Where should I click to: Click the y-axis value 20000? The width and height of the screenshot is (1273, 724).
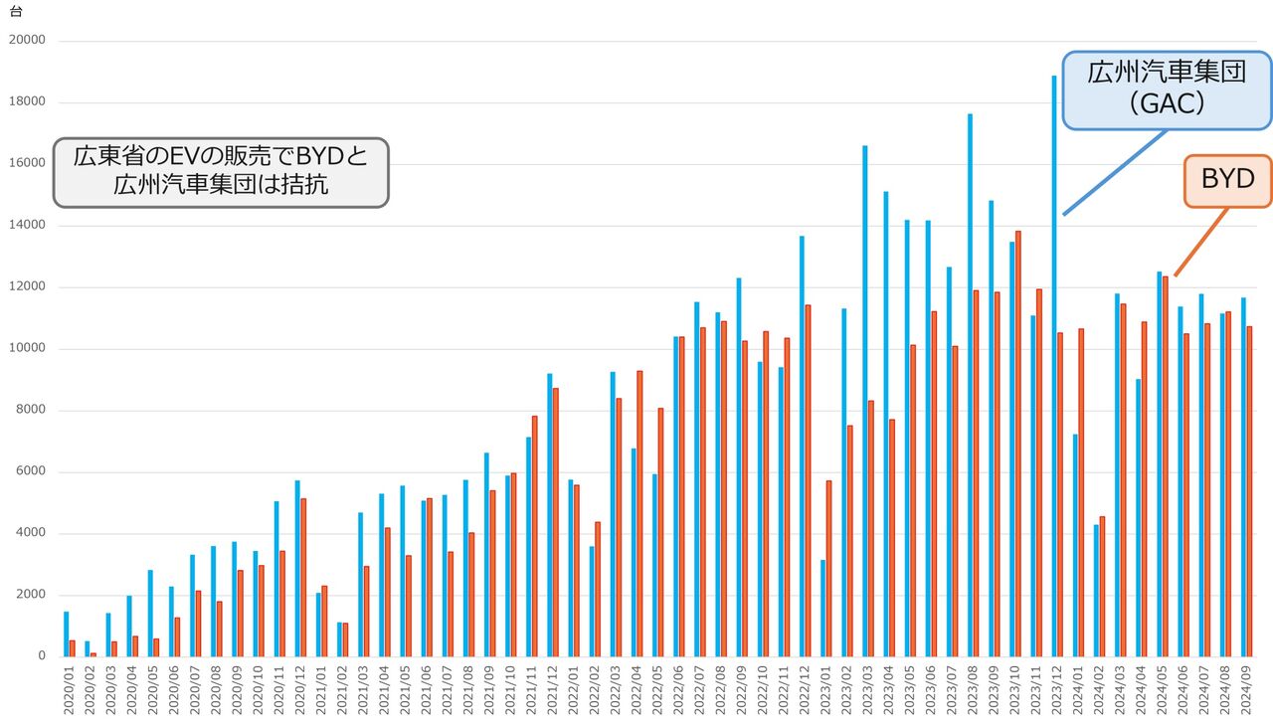tap(27, 41)
